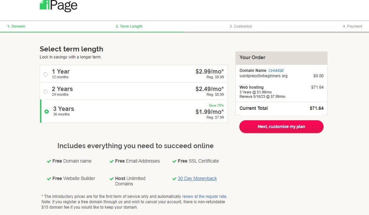This screenshot has width=369, height=215.
Task: Click the 36 months label
Action: tap(61, 114)
